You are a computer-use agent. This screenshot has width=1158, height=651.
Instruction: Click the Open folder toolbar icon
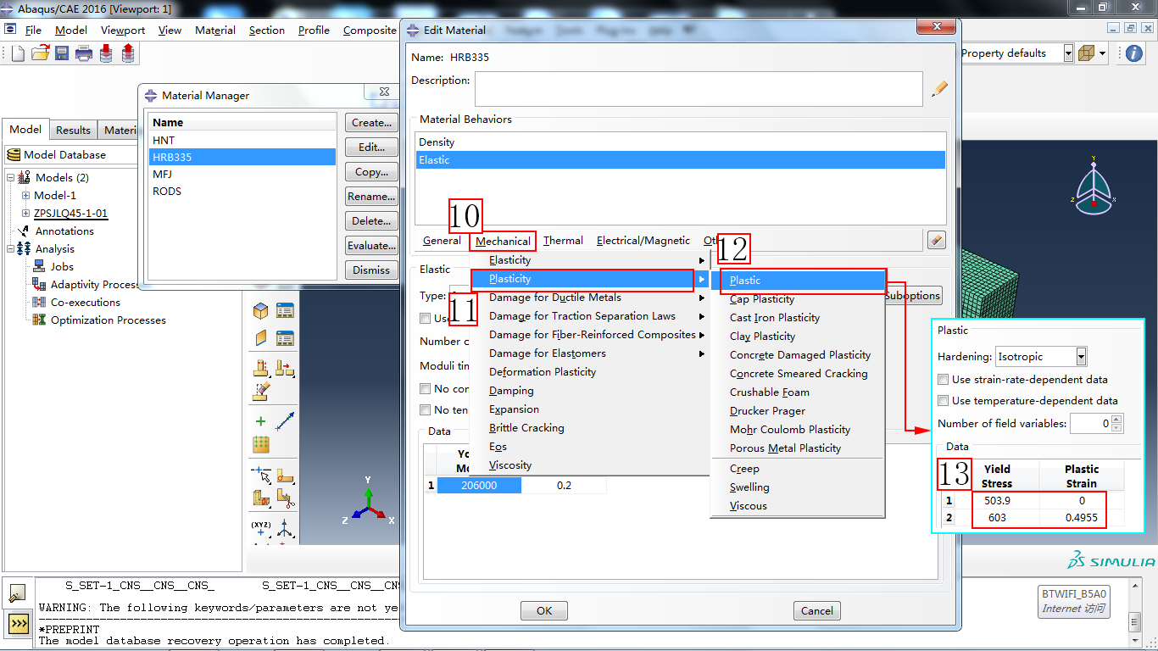[40, 54]
